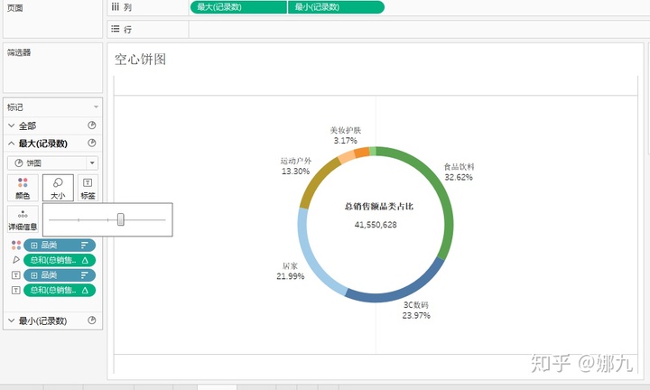Click the label-role 总和(总销售 pill

(x=60, y=290)
